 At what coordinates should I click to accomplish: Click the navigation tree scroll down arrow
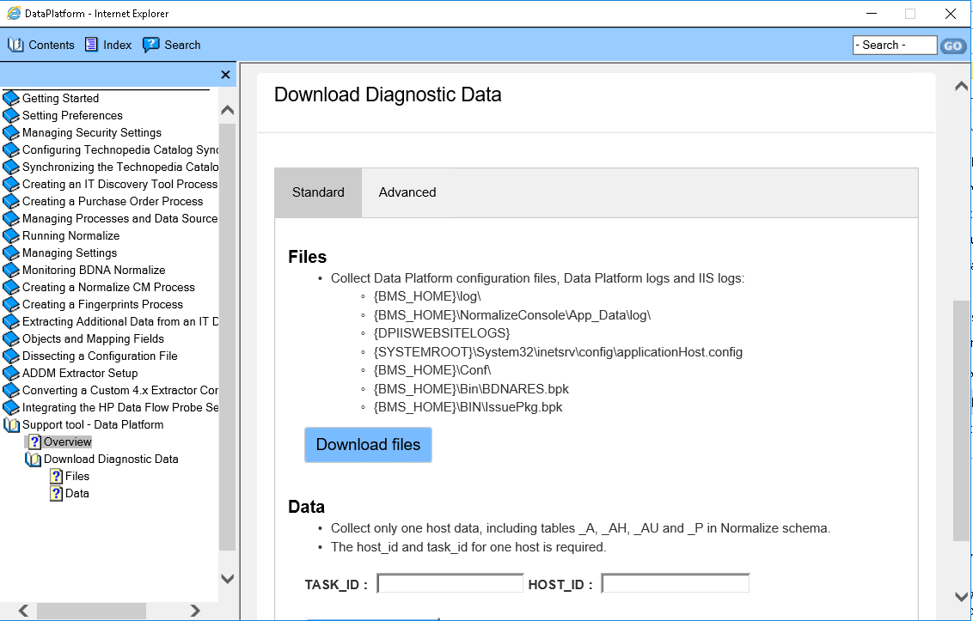tap(227, 578)
